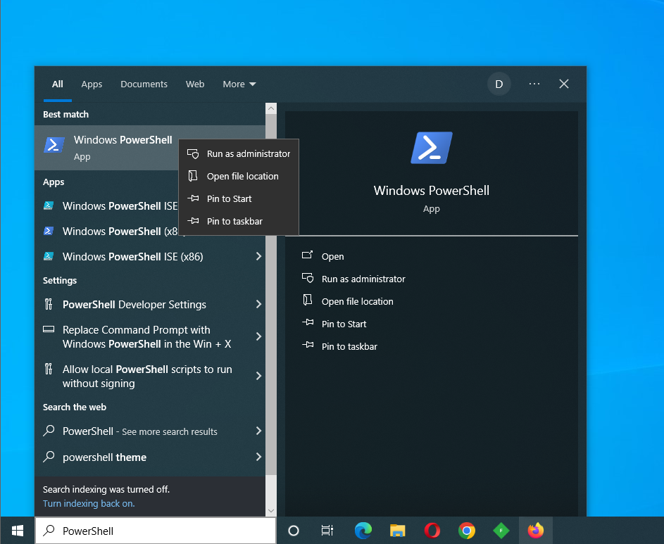This screenshot has height=544, width=664.
Task: Click the results list scrollbar down arrow
Action: point(271,510)
